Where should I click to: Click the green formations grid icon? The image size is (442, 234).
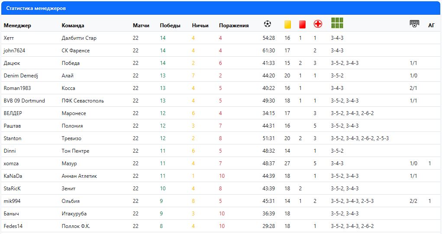pos(337,23)
